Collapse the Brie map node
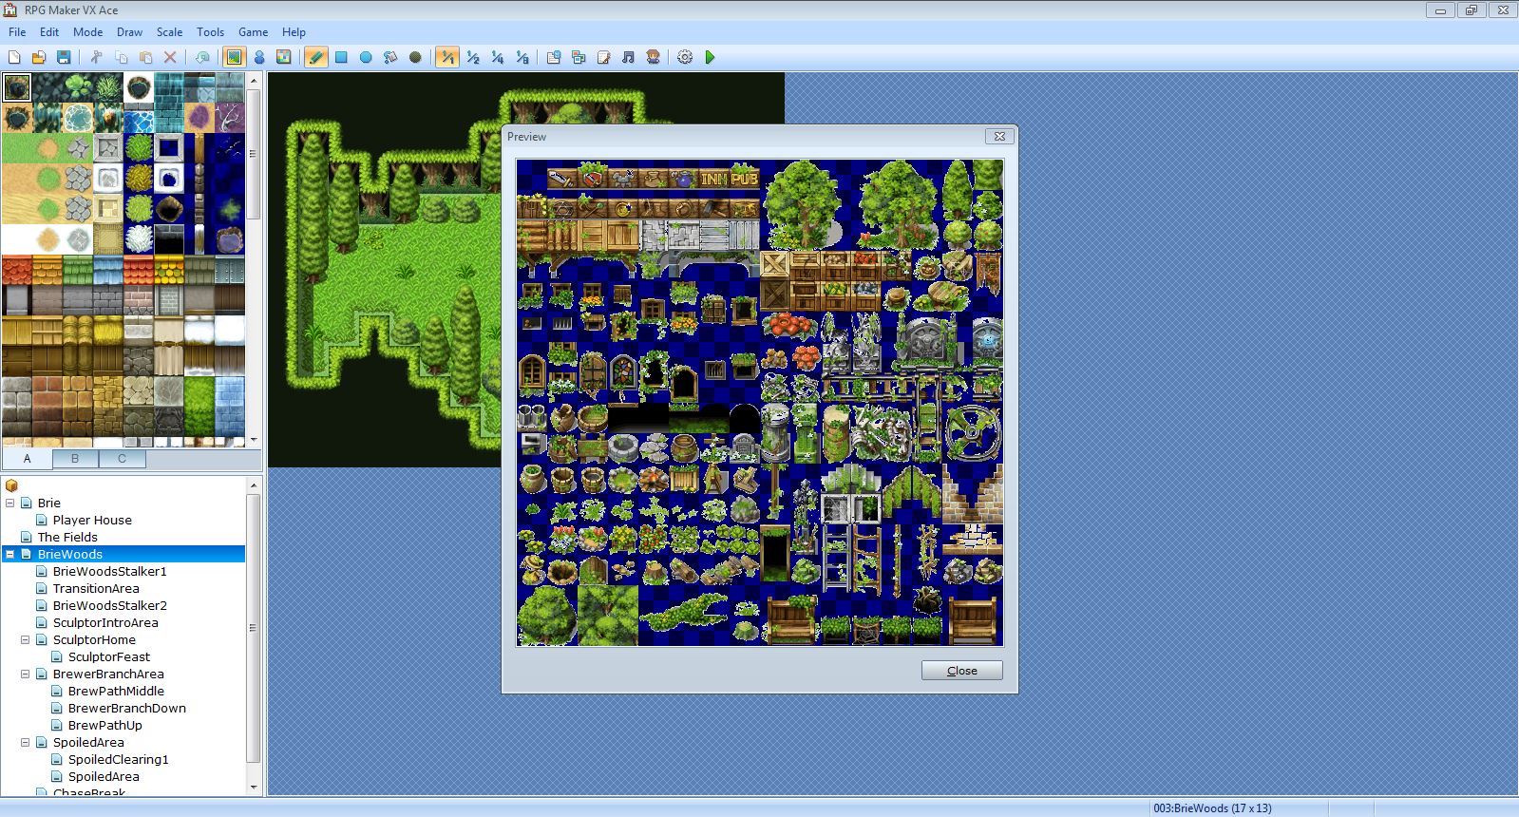Image resolution: width=1519 pixels, height=817 pixels. click(x=10, y=503)
